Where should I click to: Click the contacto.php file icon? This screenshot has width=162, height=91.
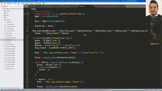(x=5, y=29)
